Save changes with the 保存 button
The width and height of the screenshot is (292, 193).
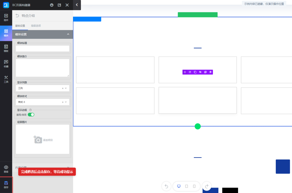[x=6, y=185]
